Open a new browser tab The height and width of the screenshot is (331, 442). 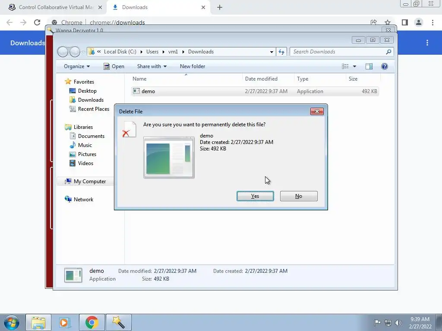220,8
